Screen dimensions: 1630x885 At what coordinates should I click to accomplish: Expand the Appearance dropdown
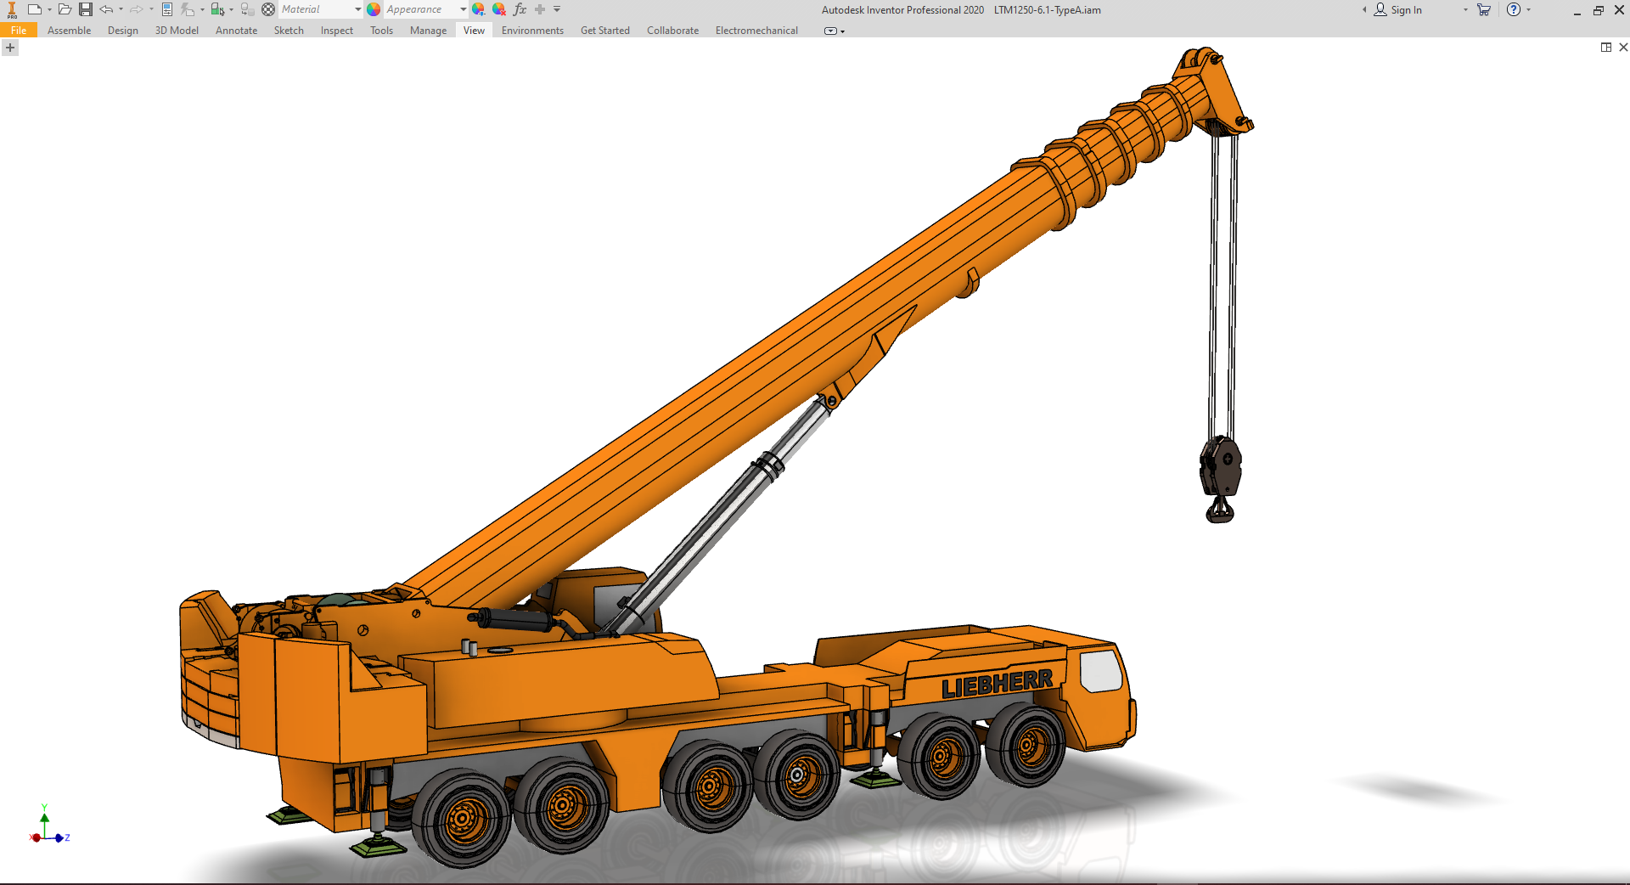coord(463,9)
